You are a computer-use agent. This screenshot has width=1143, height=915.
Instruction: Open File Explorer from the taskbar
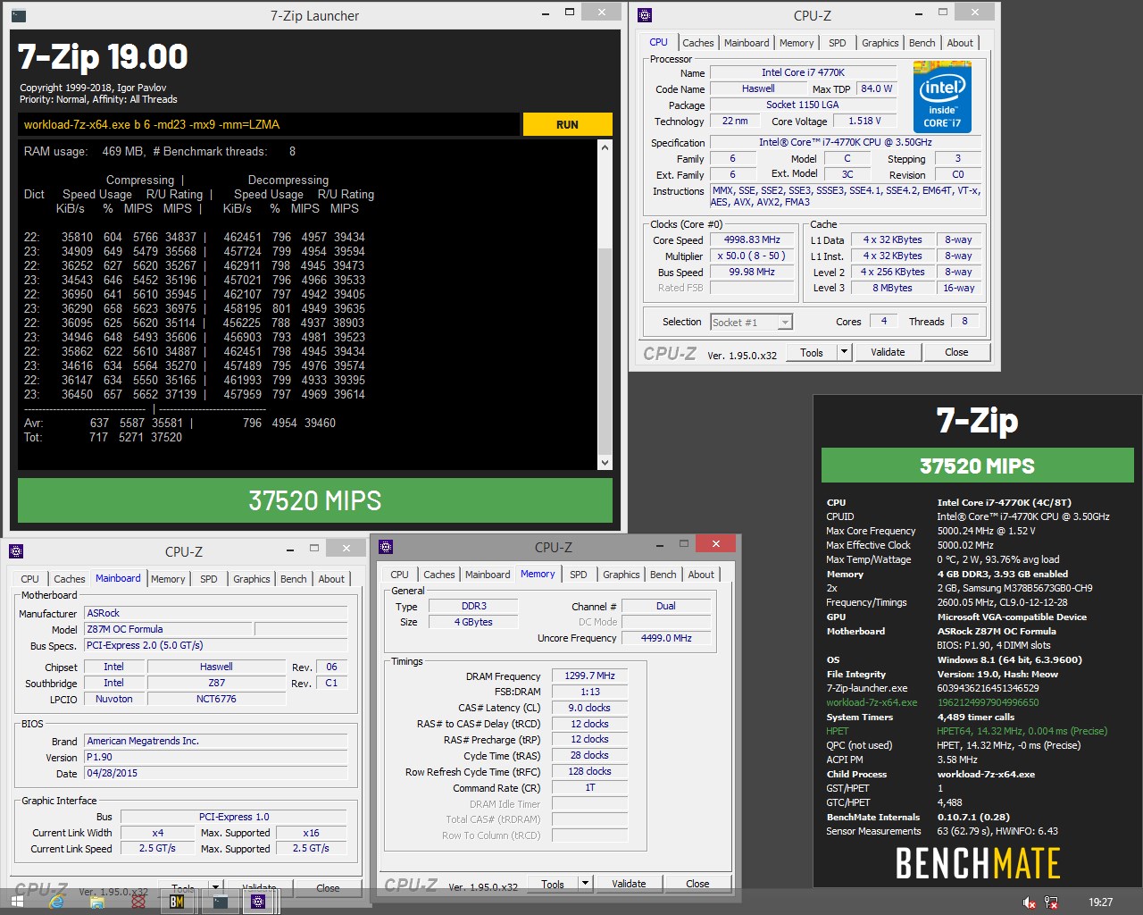[97, 902]
